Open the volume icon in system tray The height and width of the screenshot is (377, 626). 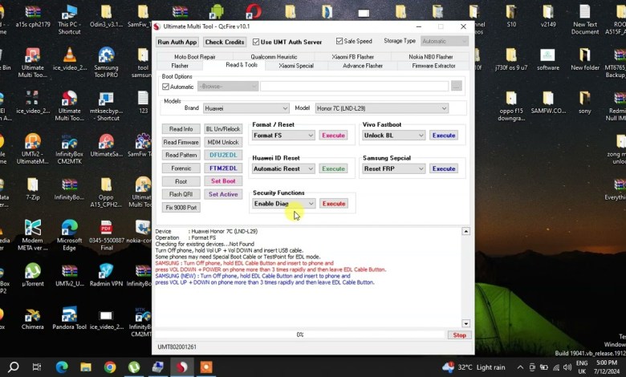[567, 367]
